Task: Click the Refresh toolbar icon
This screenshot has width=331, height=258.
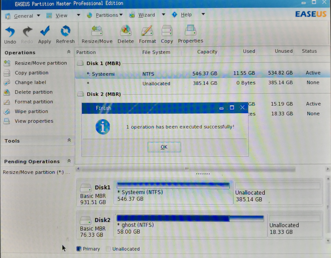Action: tap(65, 31)
